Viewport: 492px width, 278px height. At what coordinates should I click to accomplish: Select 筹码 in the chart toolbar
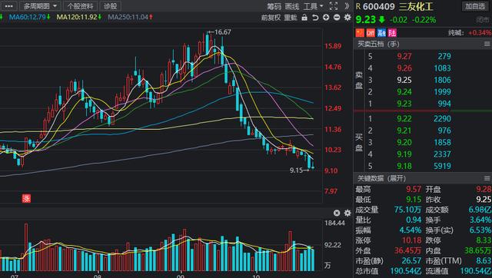(x=274, y=6)
